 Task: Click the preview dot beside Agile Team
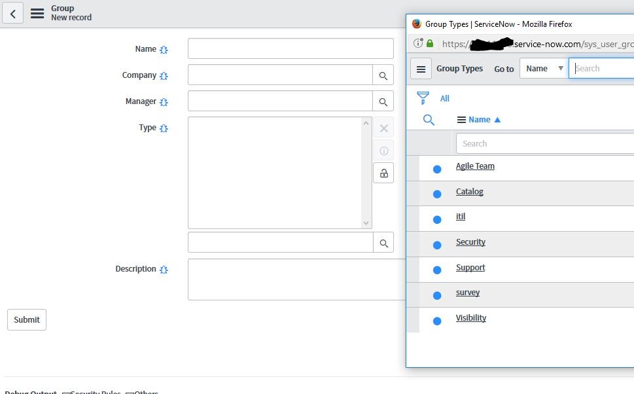(437, 169)
